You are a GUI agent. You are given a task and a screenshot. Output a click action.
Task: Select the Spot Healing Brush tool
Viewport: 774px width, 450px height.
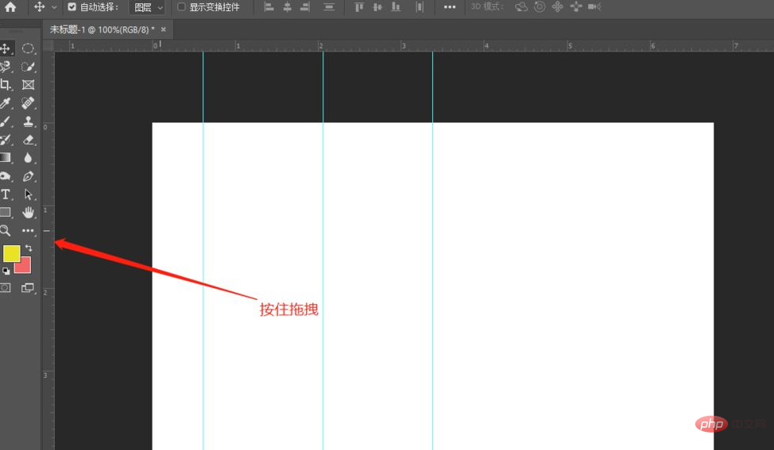28,103
